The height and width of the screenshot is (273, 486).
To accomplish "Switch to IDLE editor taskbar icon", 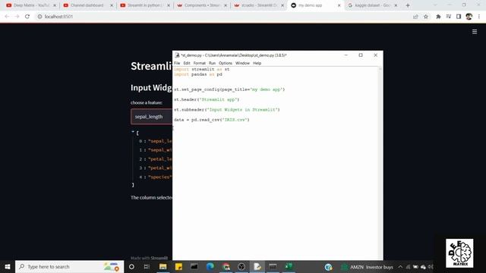I will 257,266.
